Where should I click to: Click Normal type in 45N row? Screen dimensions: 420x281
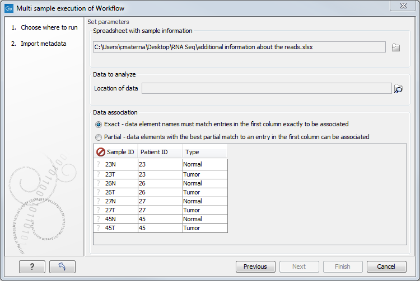(x=205, y=220)
